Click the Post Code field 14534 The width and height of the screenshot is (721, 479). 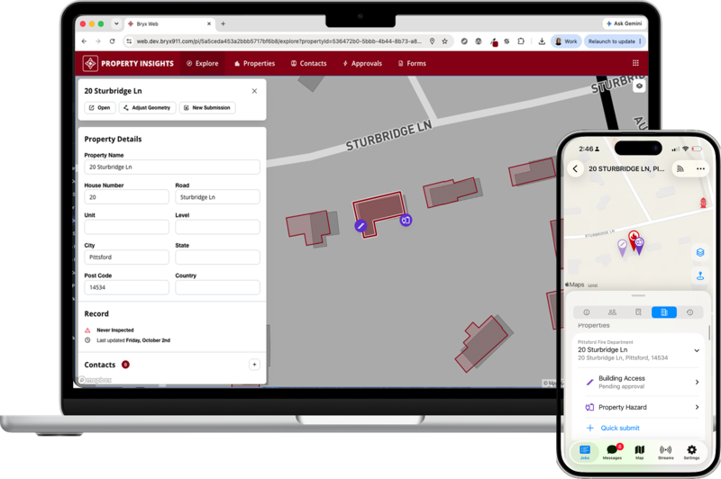(126, 287)
